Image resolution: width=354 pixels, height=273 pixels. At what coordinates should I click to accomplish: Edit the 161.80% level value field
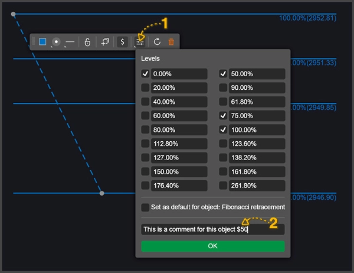click(x=257, y=171)
